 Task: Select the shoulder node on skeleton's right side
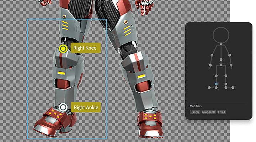[x=230, y=55]
